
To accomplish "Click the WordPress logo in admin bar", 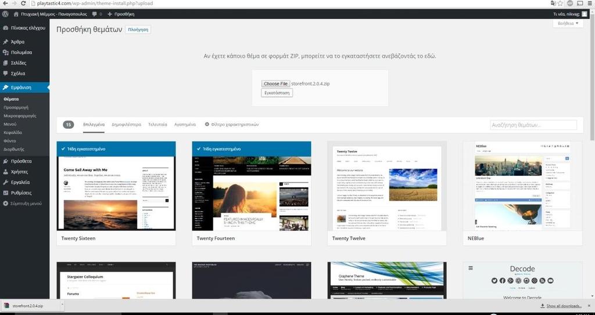I will [x=5, y=14].
